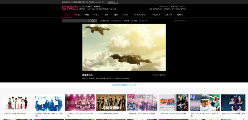248x120 pixels.
Task: Open the テーマ themes link
Action: [144, 21]
